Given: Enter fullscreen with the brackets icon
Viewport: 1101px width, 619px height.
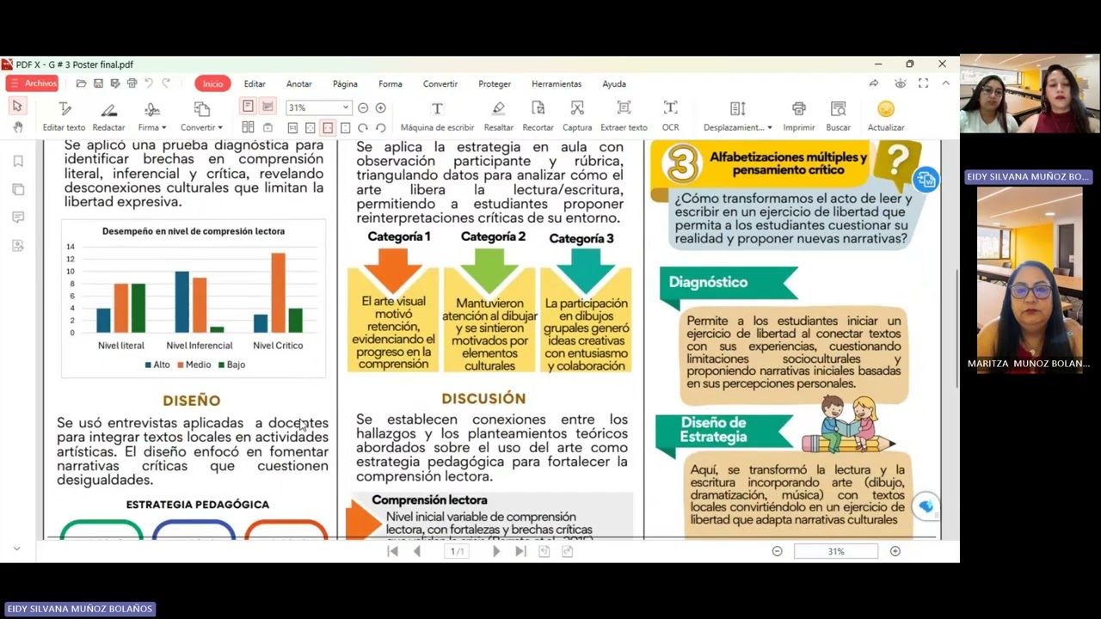Looking at the screenshot, I should (923, 83).
